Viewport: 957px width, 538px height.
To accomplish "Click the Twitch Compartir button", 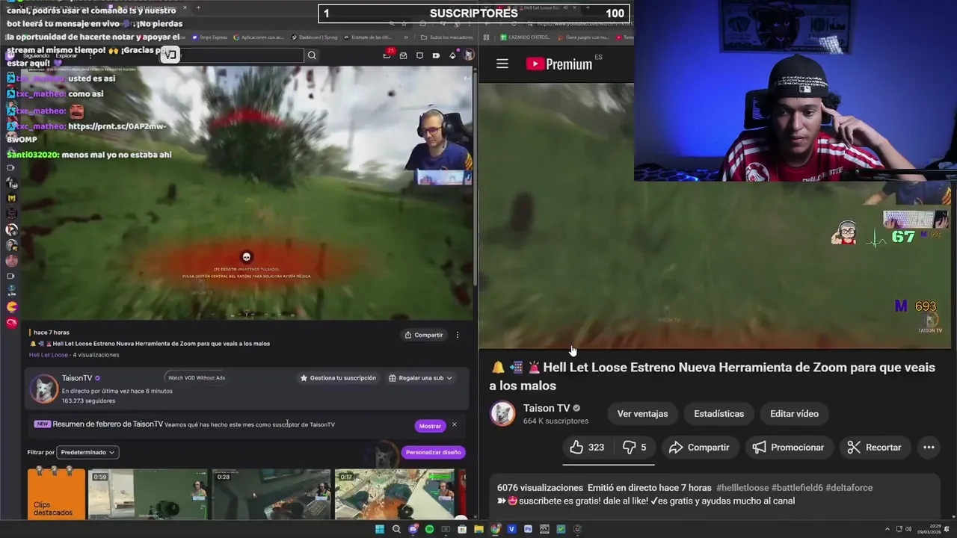I will pyautogui.click(x=424, y=335).
